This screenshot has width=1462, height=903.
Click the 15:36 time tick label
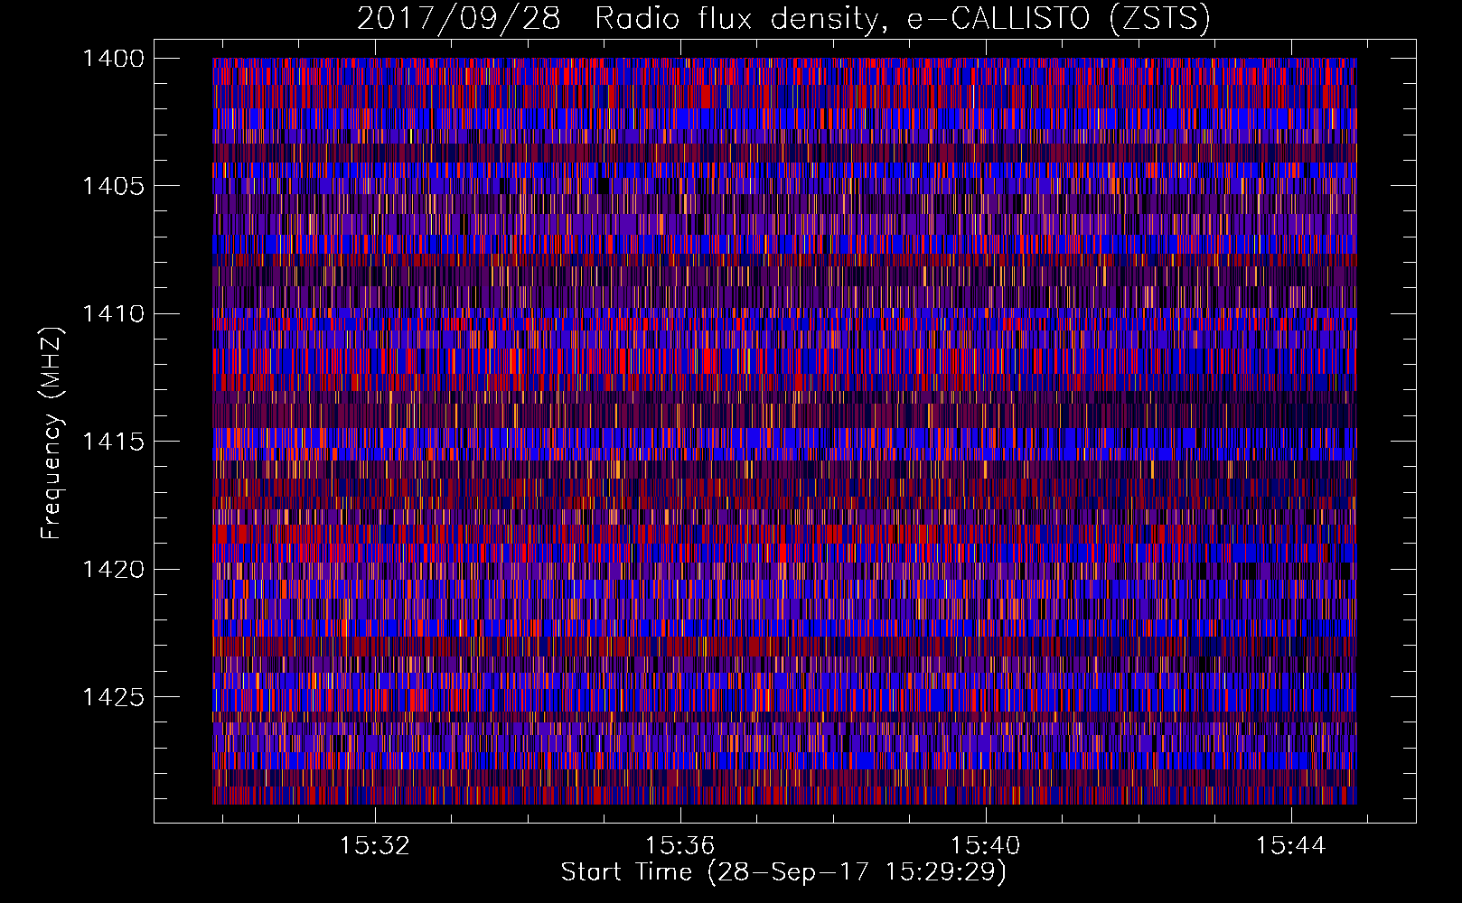680,845
